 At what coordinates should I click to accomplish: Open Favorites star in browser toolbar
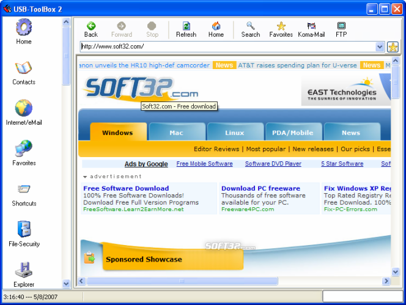(281, 29)
